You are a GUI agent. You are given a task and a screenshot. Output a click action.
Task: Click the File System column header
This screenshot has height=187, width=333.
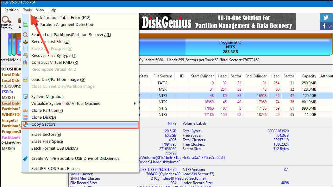(x=163, y=76)
